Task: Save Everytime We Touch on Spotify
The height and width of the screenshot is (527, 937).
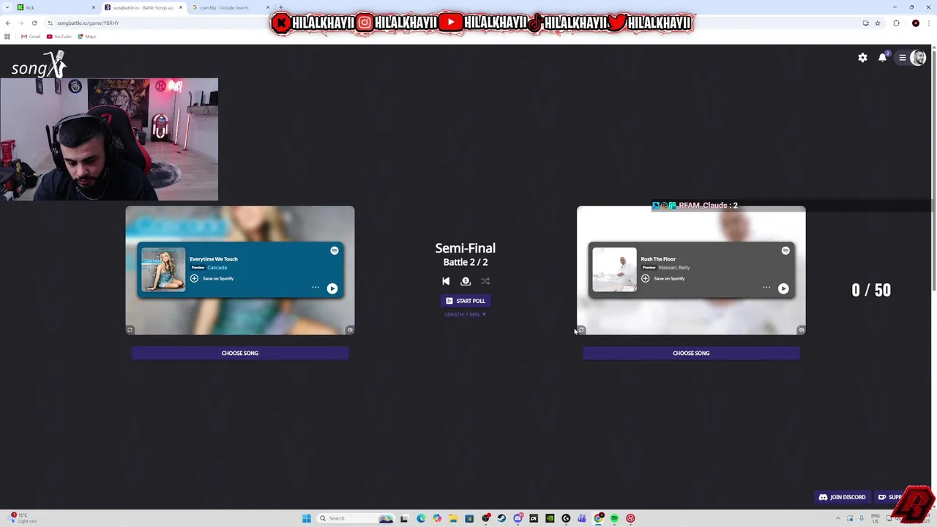Action: click(212, 278)
